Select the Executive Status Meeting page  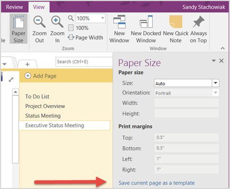65,125
